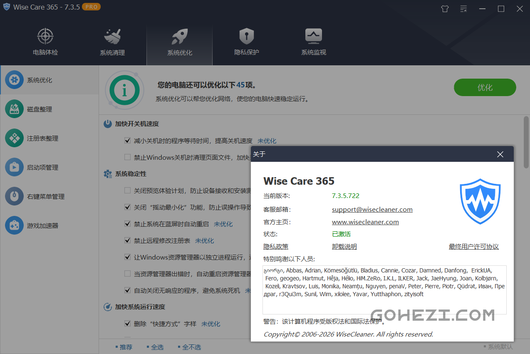Toggle 禁止系统在蓝屏时自动重启 checkbox
The width and height of the screenshot is (530, 354).
click(x=128, y=224)
